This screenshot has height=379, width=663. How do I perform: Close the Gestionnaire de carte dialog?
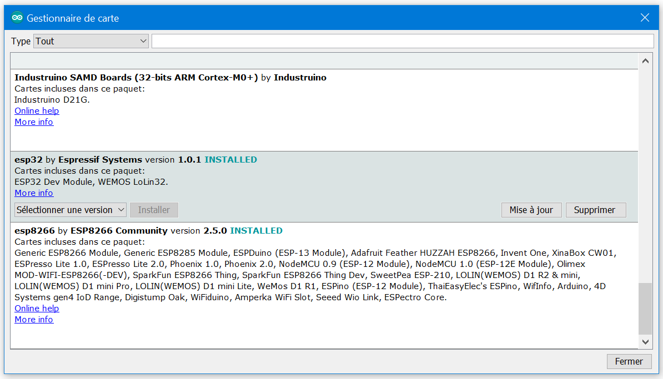click(645, 18)
